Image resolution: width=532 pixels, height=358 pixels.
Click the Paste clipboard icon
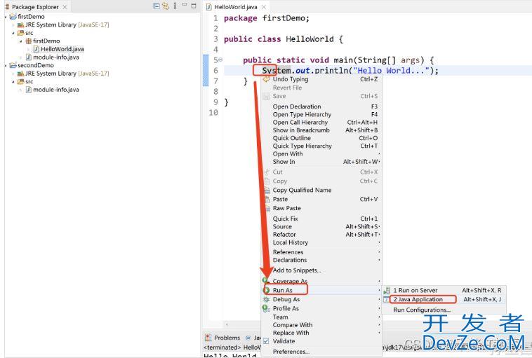point(267,200)
